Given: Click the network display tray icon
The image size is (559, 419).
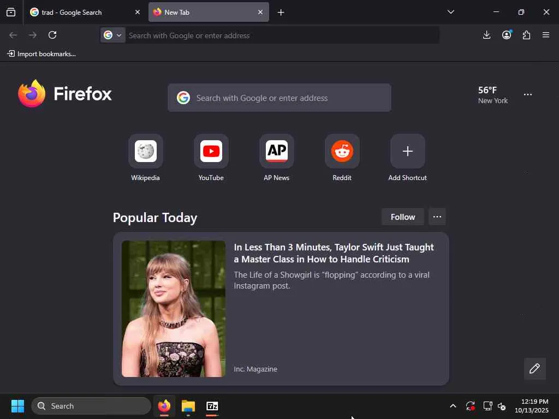Looking at the screenshot, I should pyautogui.click(x=487, y=406).
